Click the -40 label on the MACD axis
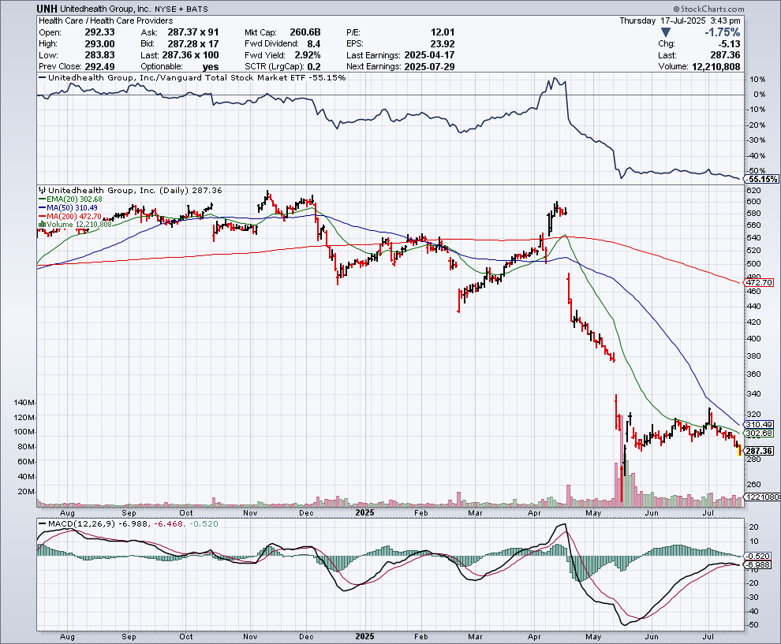Viewport: 781px width, 644px height. 753,612
